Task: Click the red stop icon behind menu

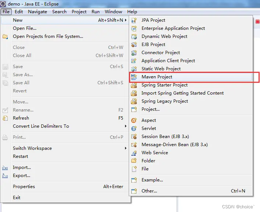Action: [258, 22]
